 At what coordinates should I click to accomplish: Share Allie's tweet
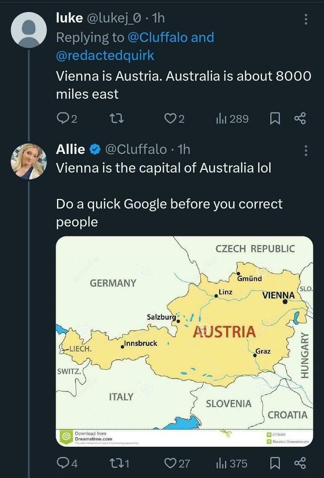pos(300,463)
